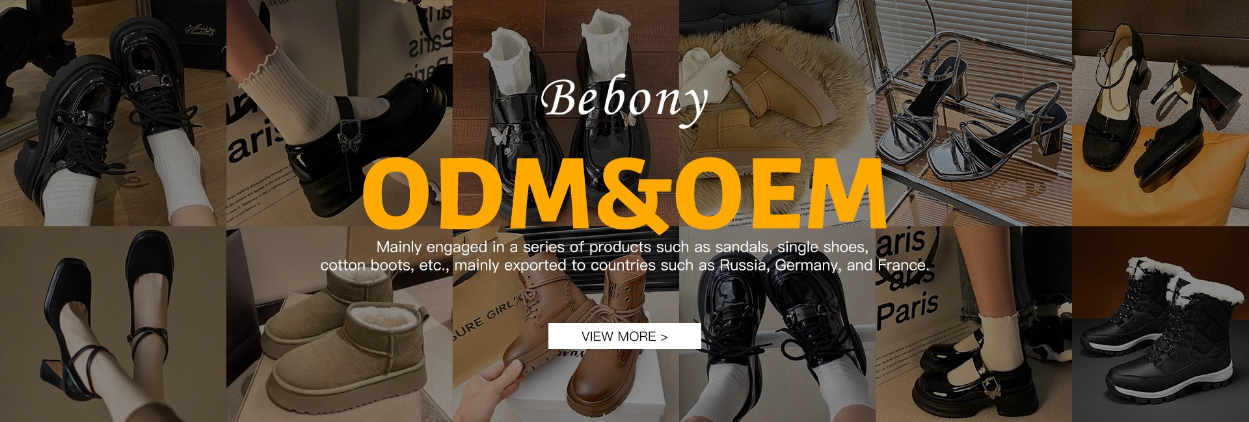Screen dimensions: 1249x422
Task: Open the butterfly-buckle Mary Jane shoe photo
Action: point(340,113)
